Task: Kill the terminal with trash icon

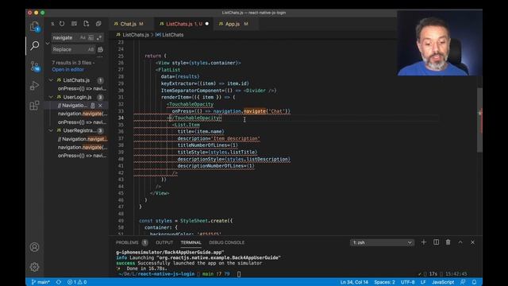Action: coord(448,242)
